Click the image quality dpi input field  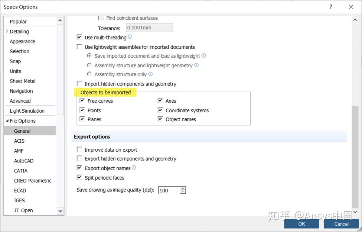coord(169,190)
